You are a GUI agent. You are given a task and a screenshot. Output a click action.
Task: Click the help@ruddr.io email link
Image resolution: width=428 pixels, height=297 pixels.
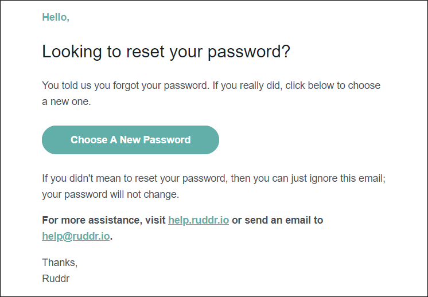(x=76, y=236)
